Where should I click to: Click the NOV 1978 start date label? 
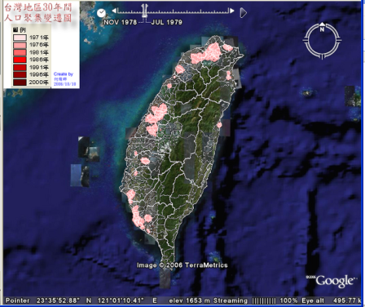tap(120, 22)
